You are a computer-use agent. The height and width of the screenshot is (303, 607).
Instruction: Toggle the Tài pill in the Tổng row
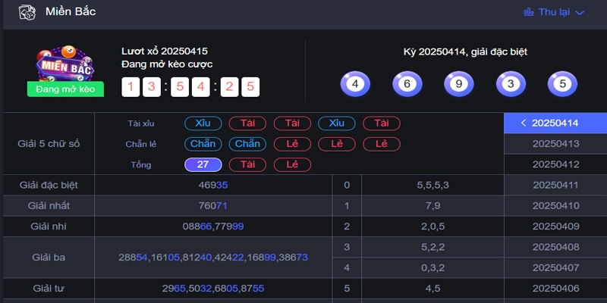pos(247,164)
